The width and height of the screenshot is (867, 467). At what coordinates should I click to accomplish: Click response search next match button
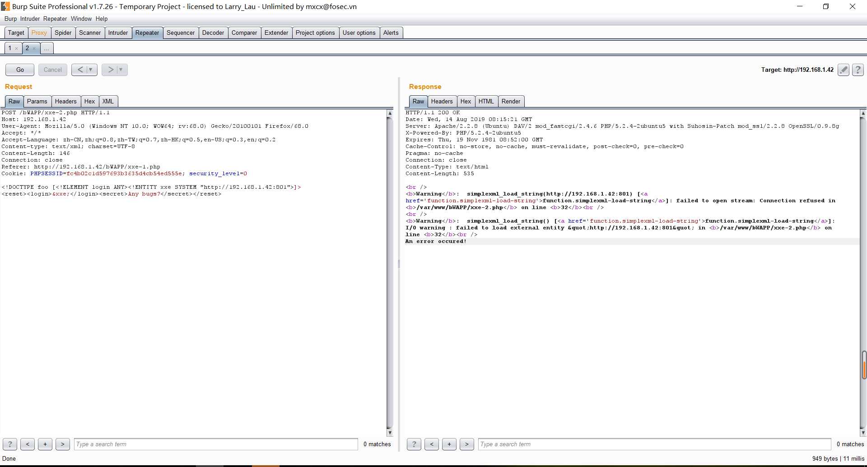click(x=467, y=444)
